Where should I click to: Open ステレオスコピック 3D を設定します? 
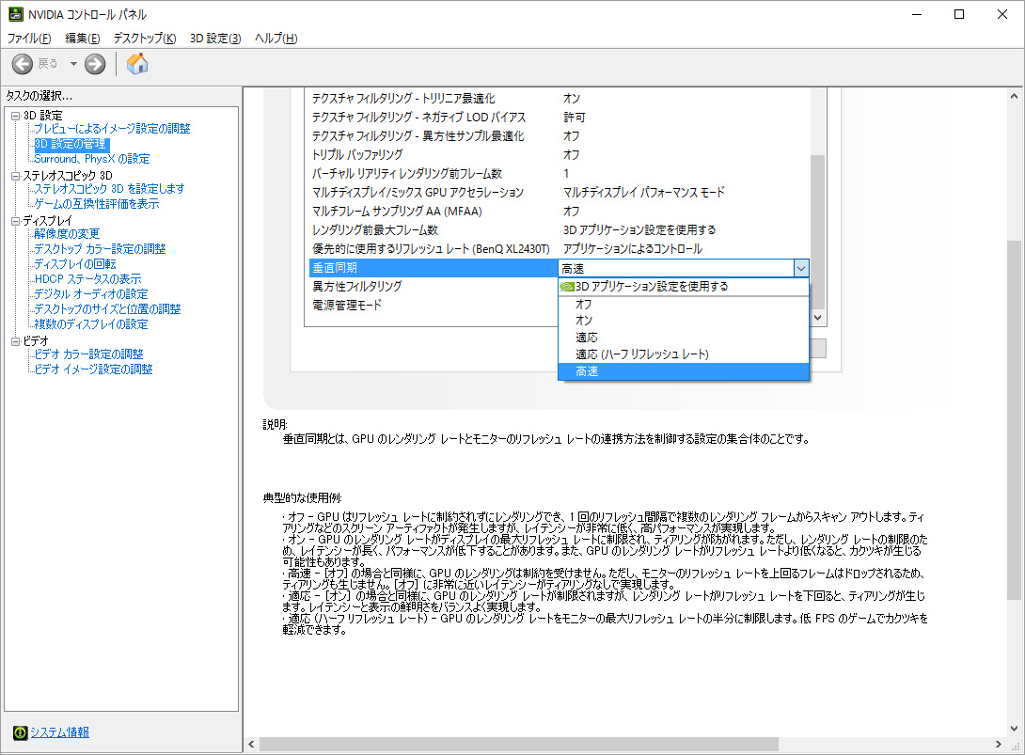point(109,189)
